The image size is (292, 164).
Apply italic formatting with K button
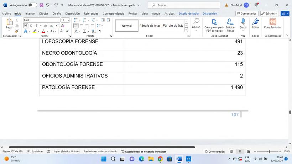[x=31, y=26]
